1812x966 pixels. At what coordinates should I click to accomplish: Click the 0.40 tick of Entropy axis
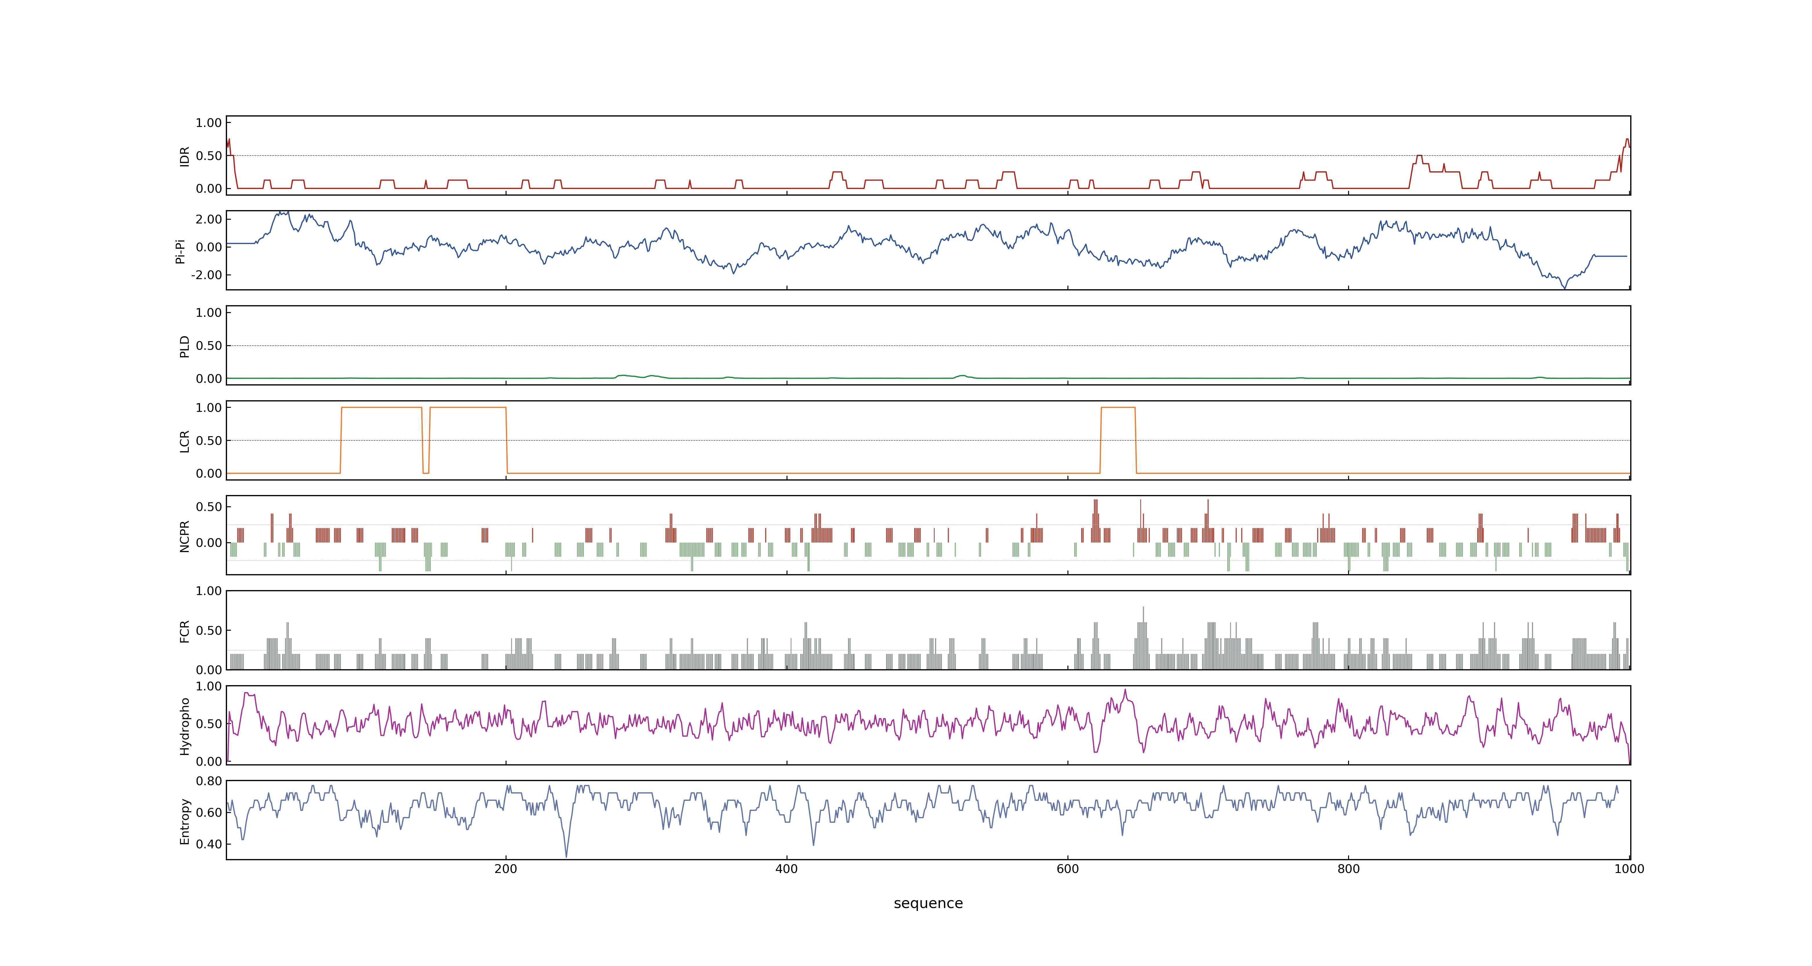[x=209, y=844]
